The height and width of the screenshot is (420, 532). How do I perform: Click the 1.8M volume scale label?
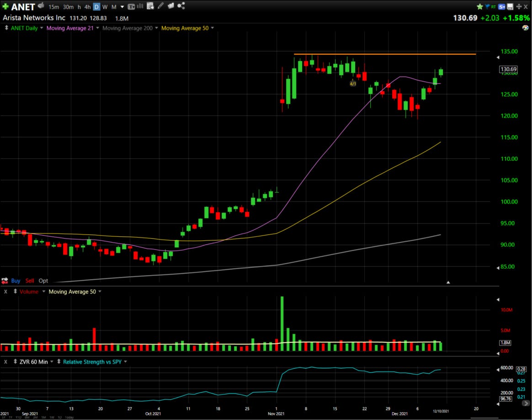click(505, 343)
